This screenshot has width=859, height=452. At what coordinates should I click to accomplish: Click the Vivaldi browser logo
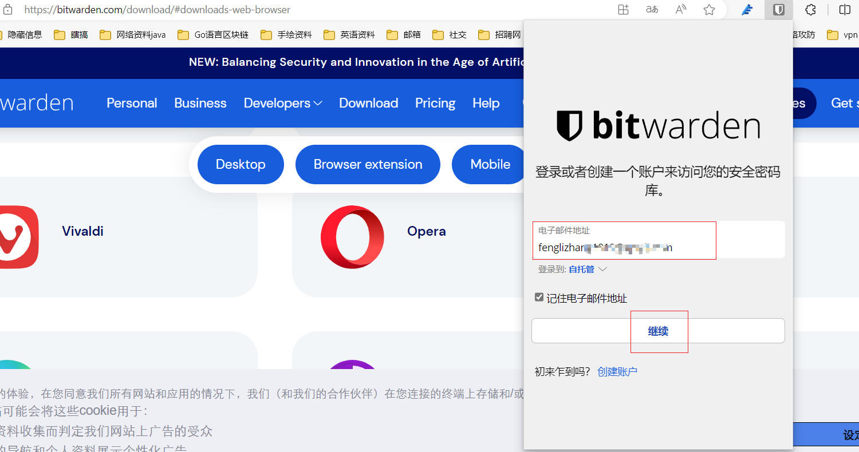(x=19, y=237)
